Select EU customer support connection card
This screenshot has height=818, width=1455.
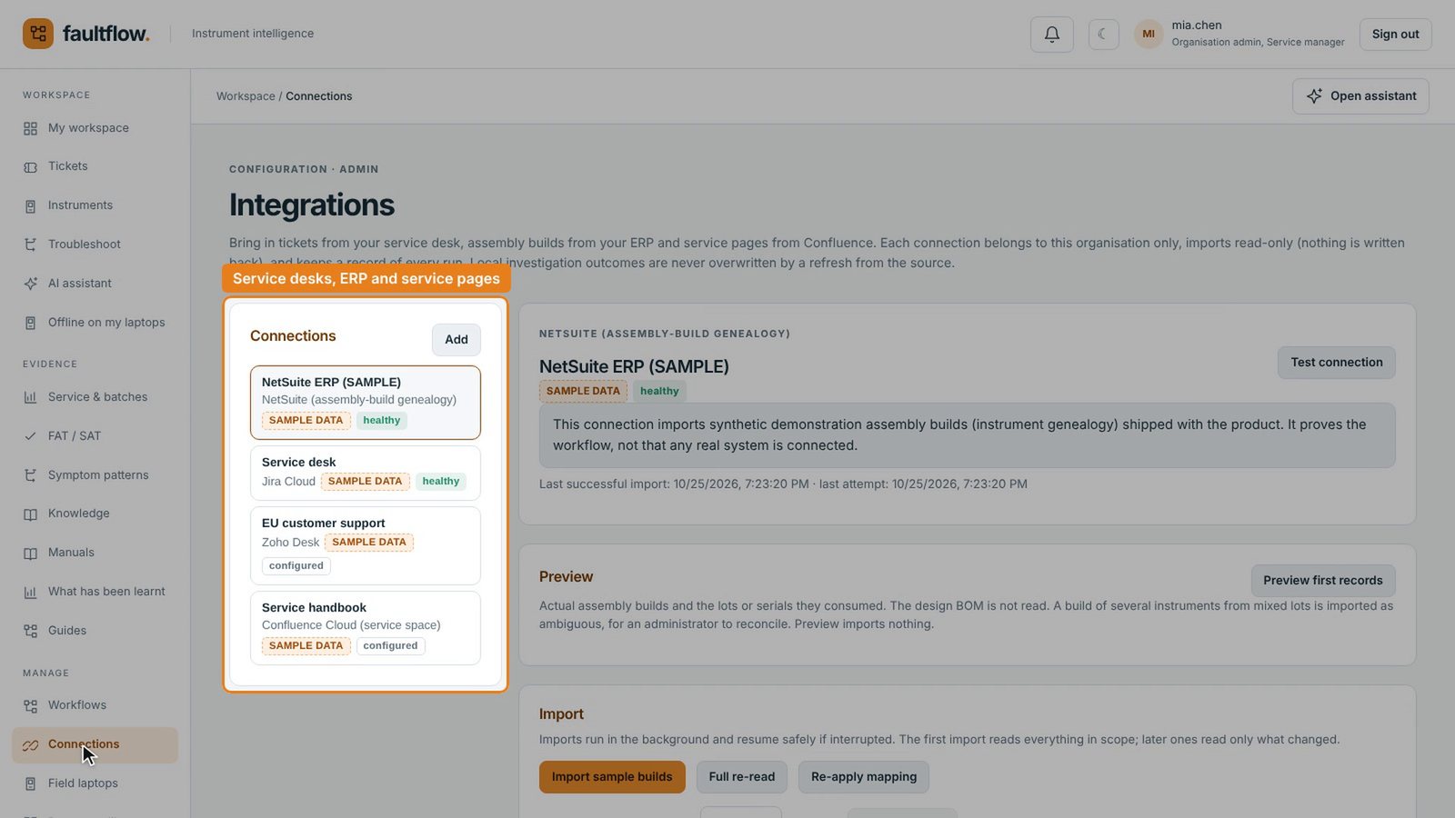coord(366,545)
